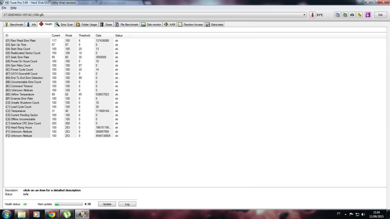Select the Seek Error Rate row
This screenshot has height=219, width=390.
pos(67,57)
